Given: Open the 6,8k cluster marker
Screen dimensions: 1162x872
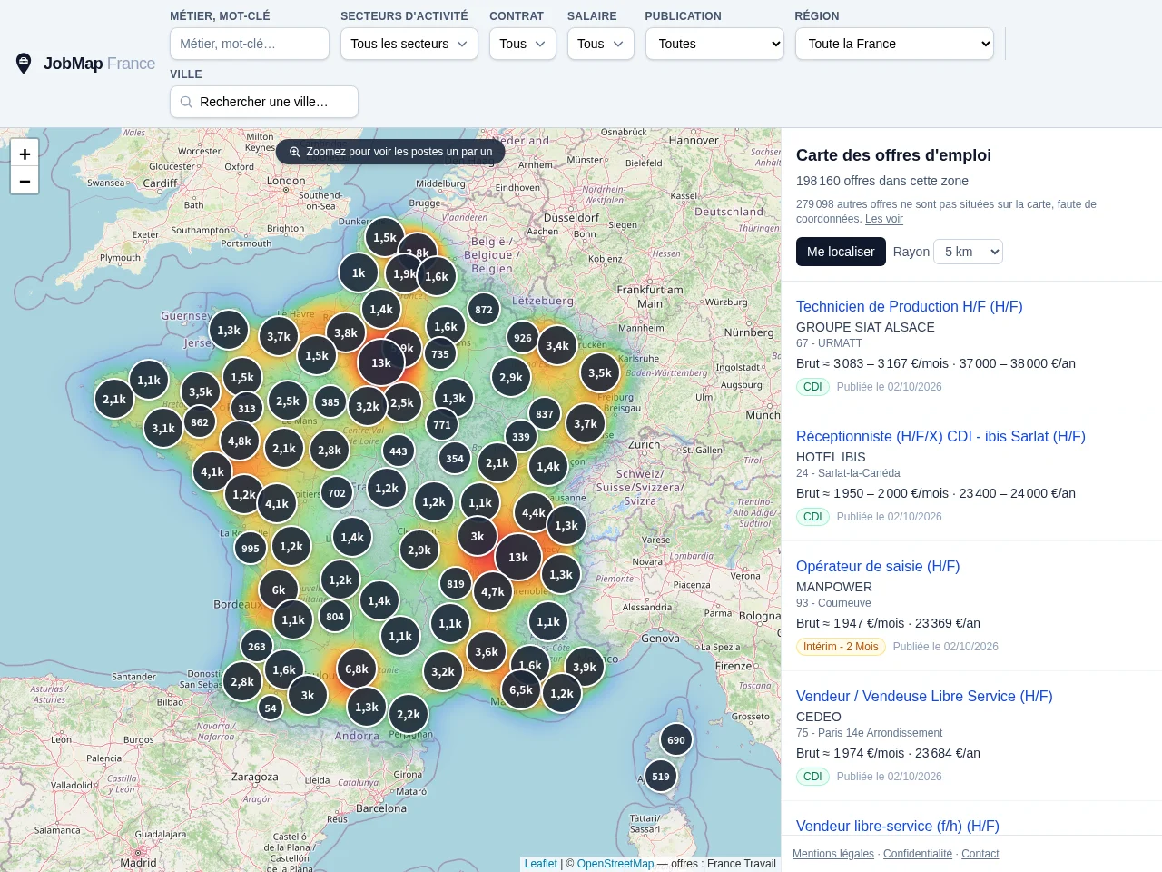Looking at the screenshot, I should pyautogui.click(x=357, y=669).
